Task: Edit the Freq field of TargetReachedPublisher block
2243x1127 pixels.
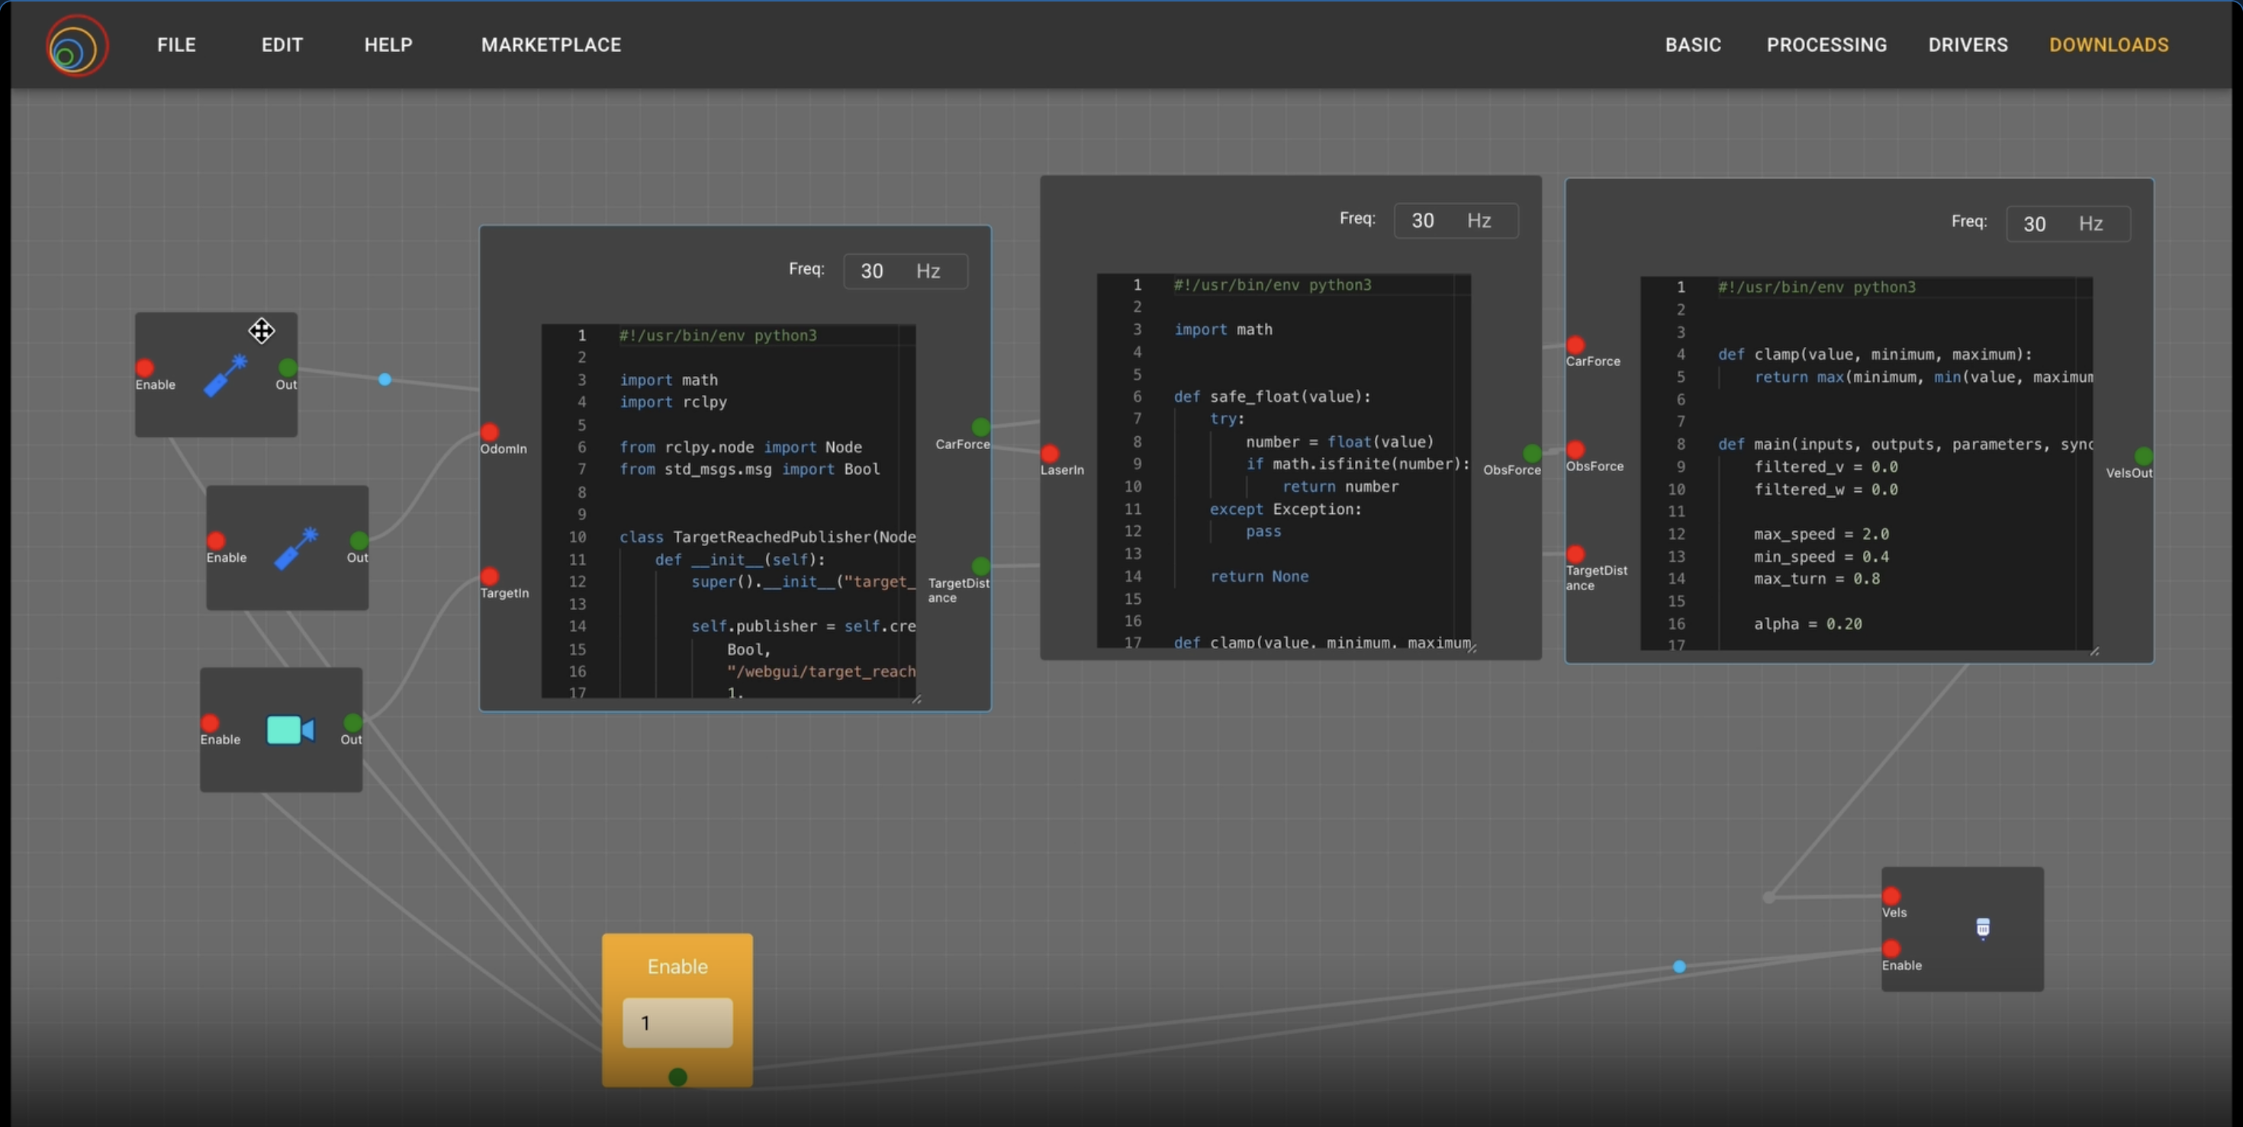Action: pos(906,271)
